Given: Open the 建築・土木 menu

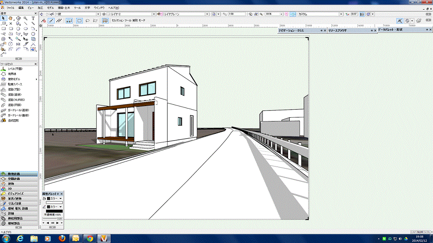Looking at the screenshot, I should click(x=64, y=8).
